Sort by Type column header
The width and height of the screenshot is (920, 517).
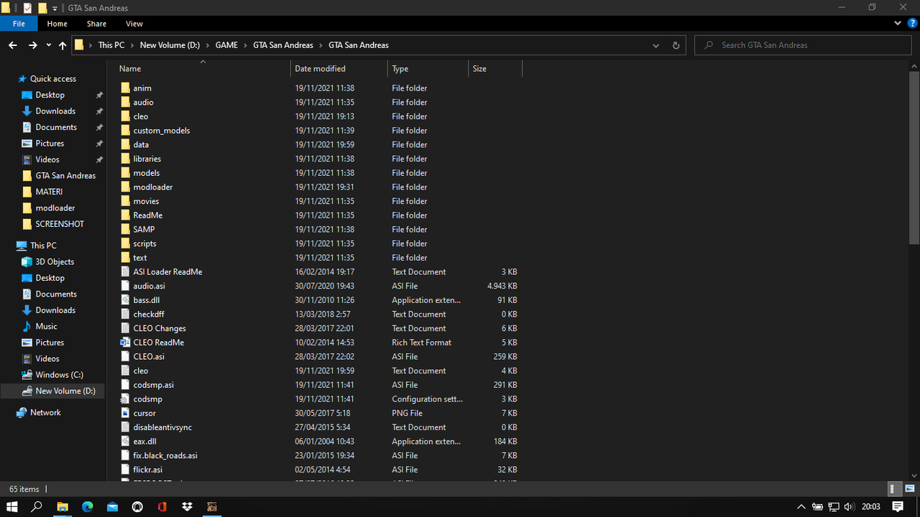(x=400, y=69)
